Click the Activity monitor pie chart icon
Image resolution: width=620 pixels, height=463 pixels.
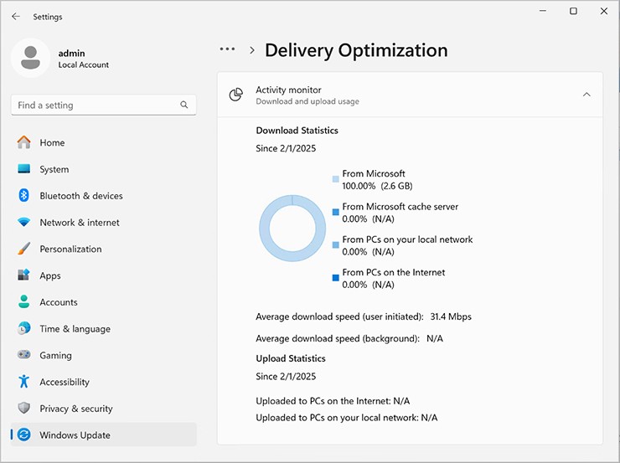[x=236, y=95]
